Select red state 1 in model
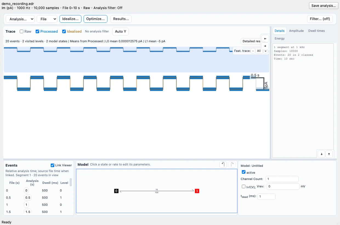Image resolution: width=340 pixels, height=225 pixels. click(197, 191)
